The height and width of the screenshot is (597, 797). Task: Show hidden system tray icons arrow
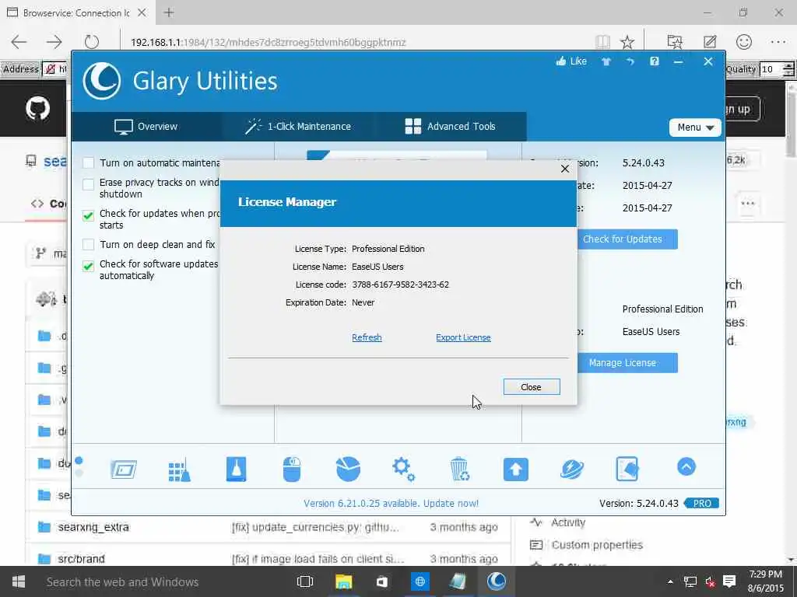point(670,581)
